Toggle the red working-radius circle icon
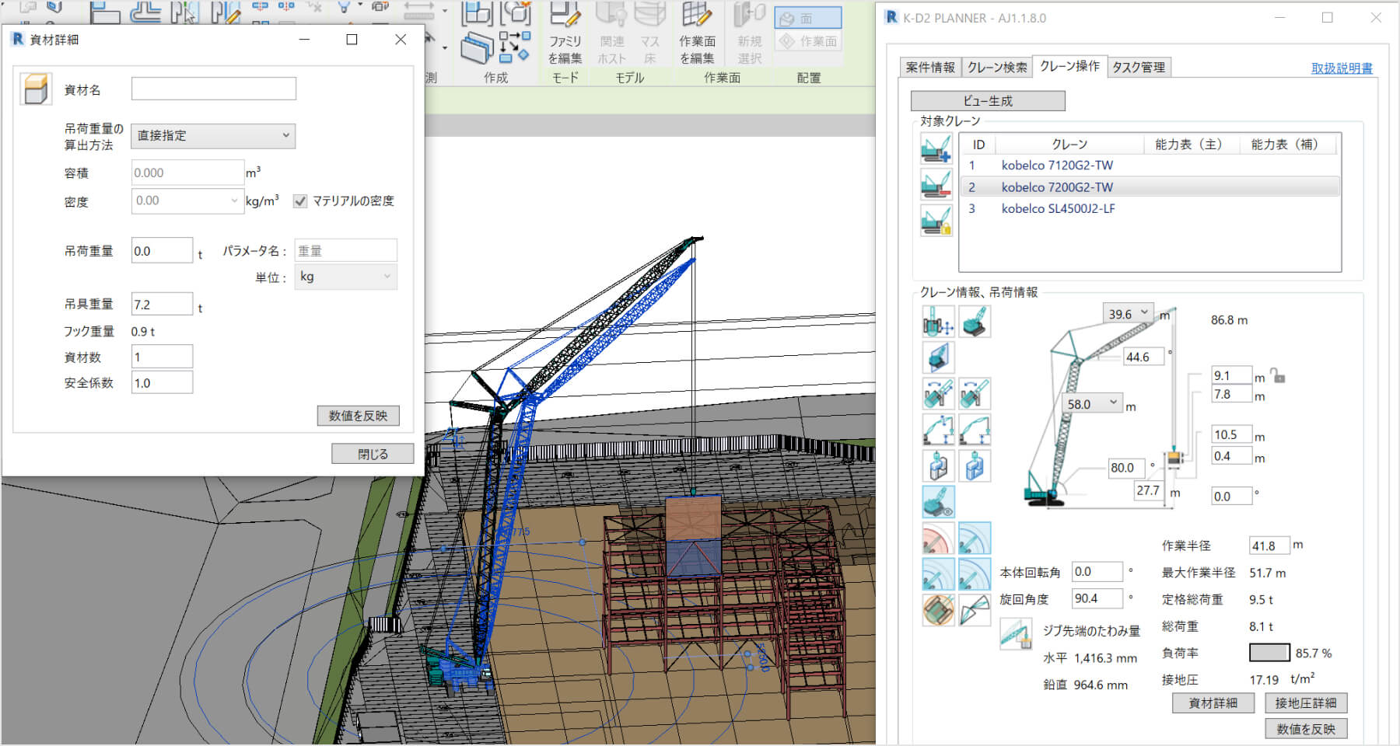The width and height of the screenshot is (1400, 746). coord(938,538)
